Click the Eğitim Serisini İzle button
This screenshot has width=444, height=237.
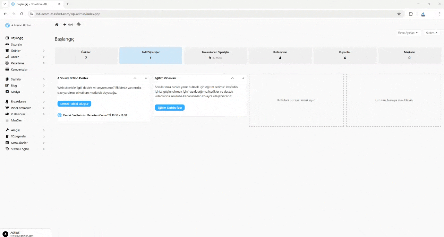click(x=170, y=108)
